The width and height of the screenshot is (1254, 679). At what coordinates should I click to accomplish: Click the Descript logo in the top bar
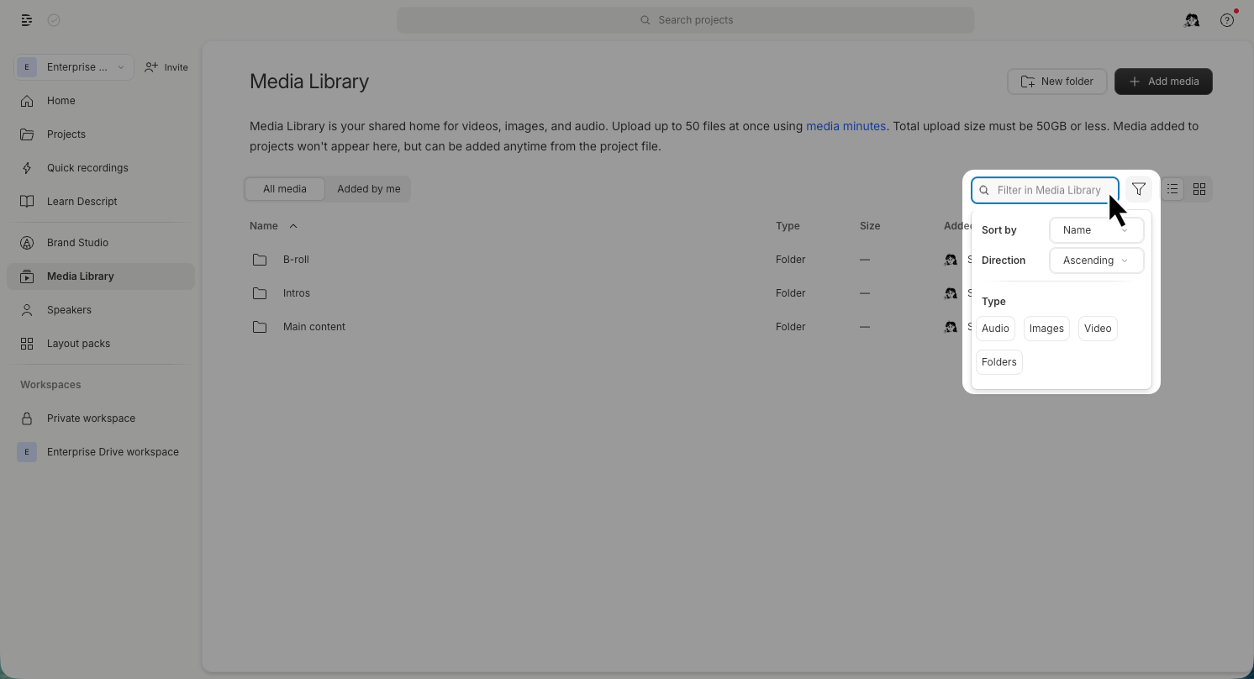pyautogui.click(x=26, y=19)
